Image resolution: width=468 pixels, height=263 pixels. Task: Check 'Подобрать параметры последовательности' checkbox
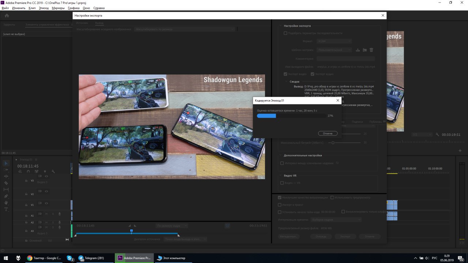click(286, 33)
